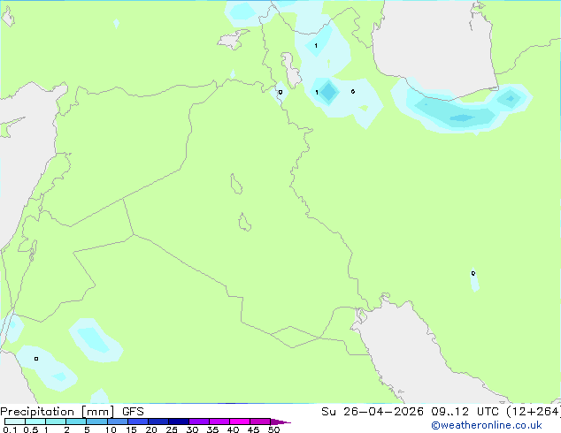
Task: Select the 2–5 mm legend color box
Action: tap(76, 422)
